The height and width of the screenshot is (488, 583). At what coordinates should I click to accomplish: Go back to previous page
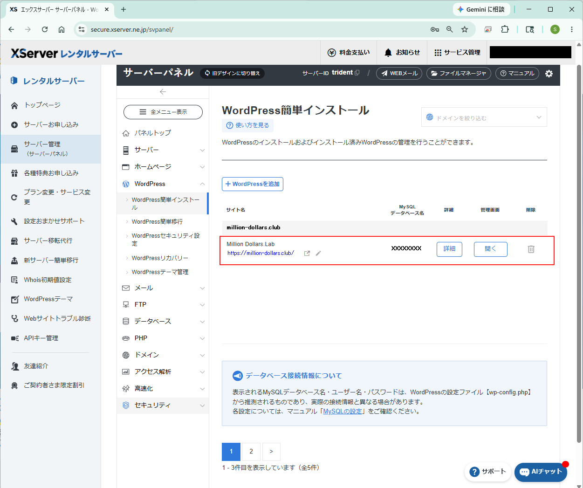(x=11, y=29)
